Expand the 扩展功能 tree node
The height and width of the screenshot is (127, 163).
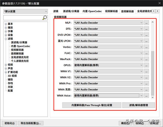point(6,72)
